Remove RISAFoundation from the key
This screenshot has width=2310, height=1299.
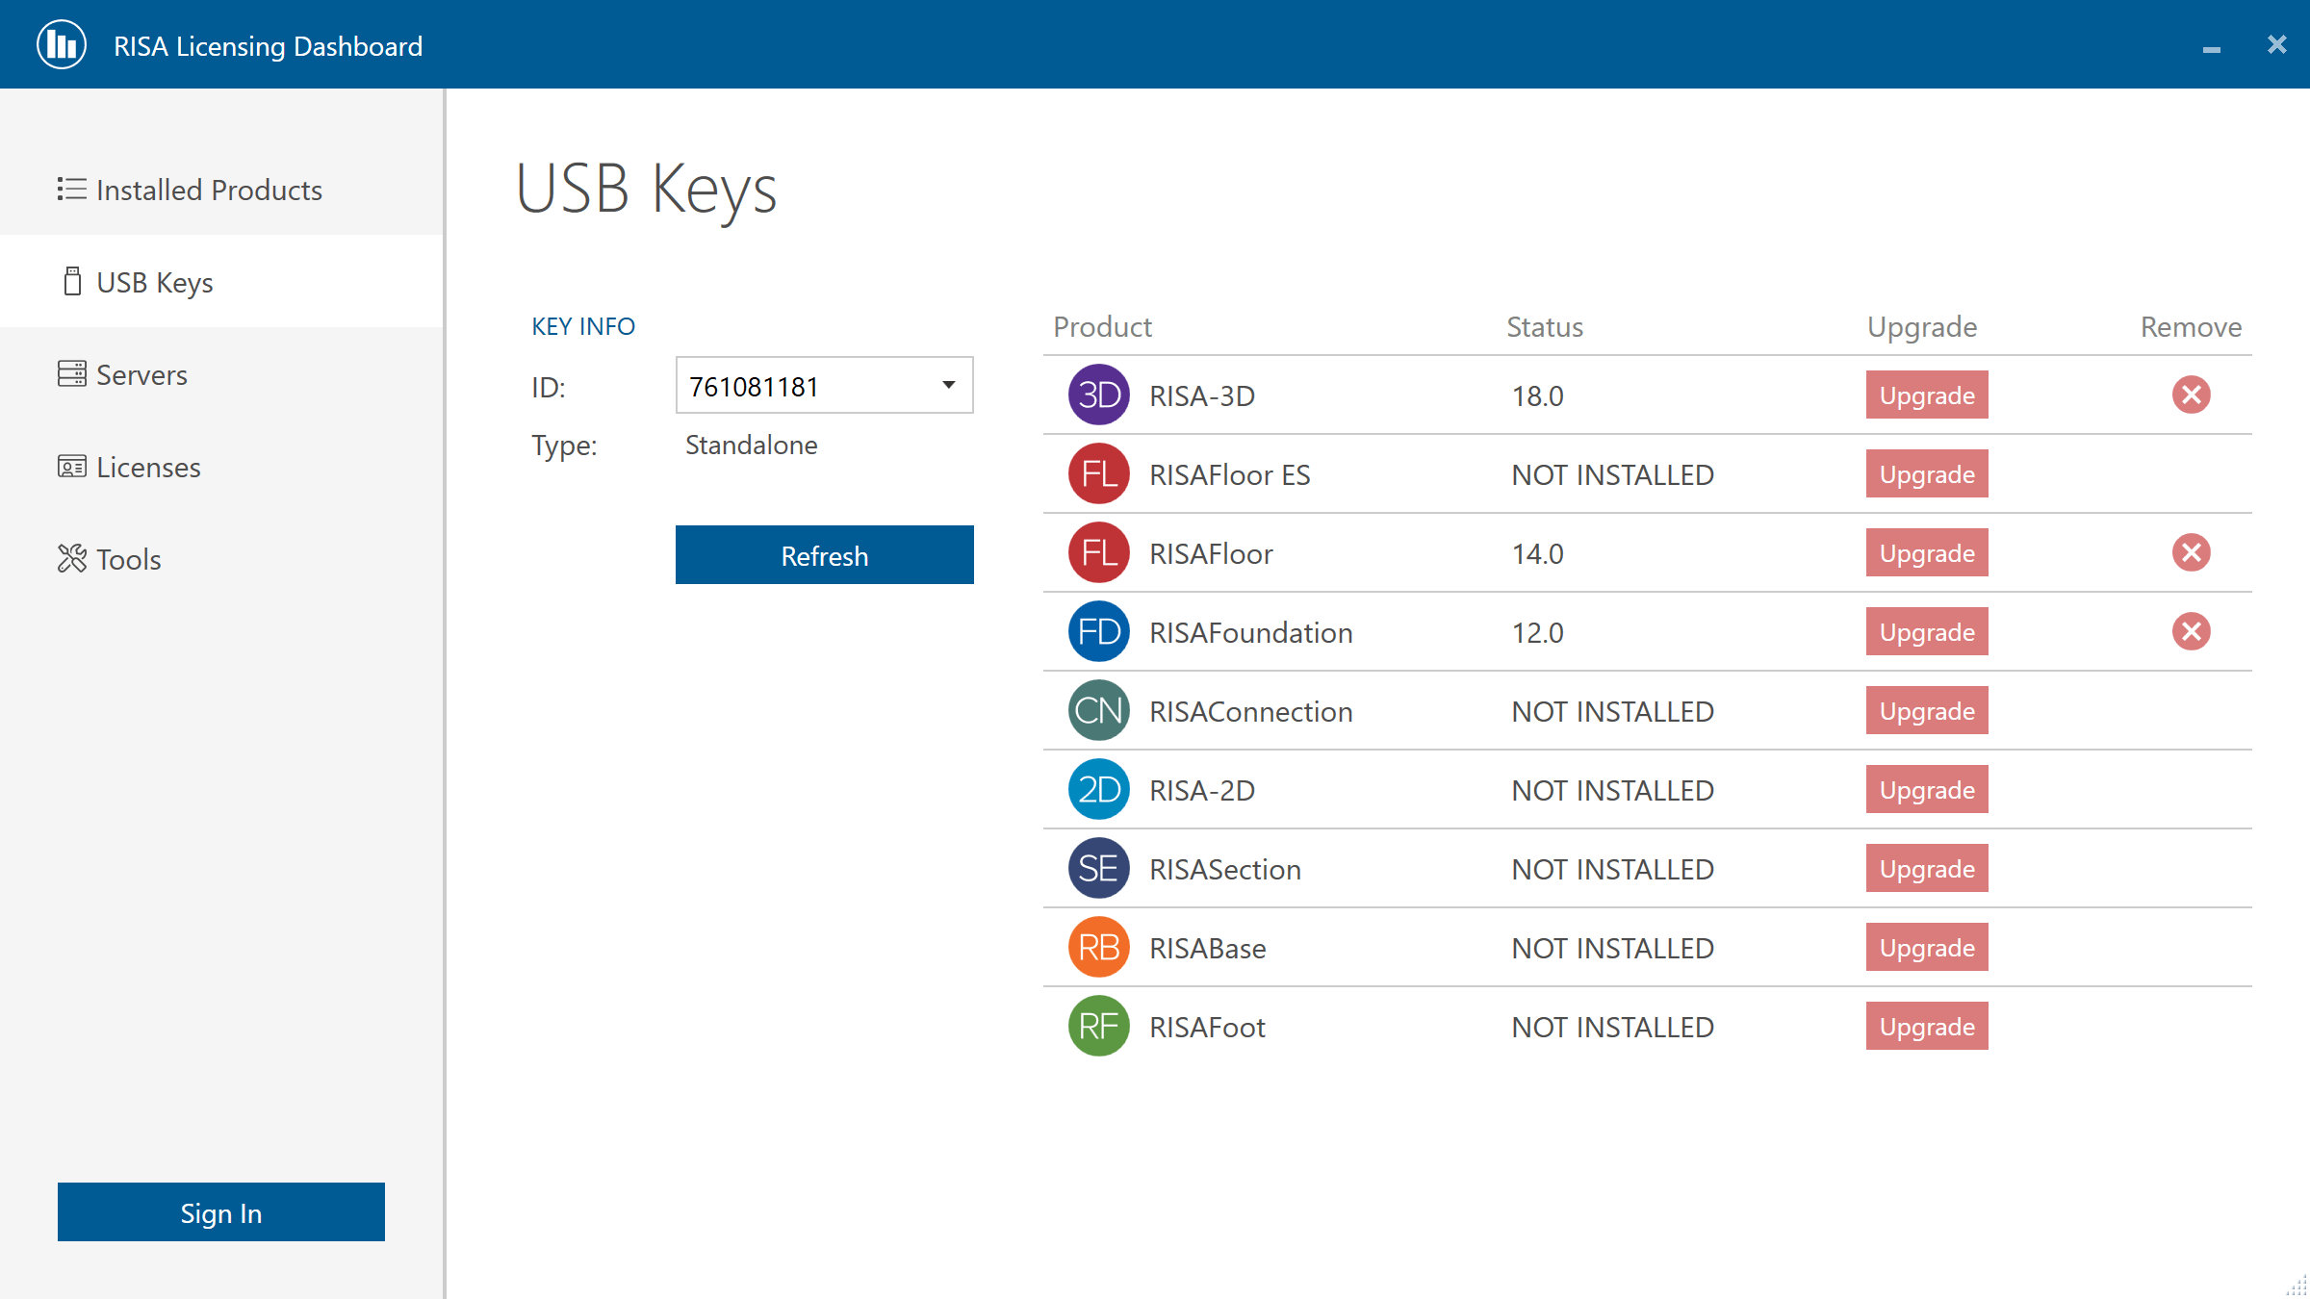point(2192,631)
